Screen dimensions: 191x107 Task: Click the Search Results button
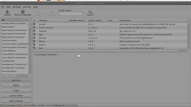point(16,101)
